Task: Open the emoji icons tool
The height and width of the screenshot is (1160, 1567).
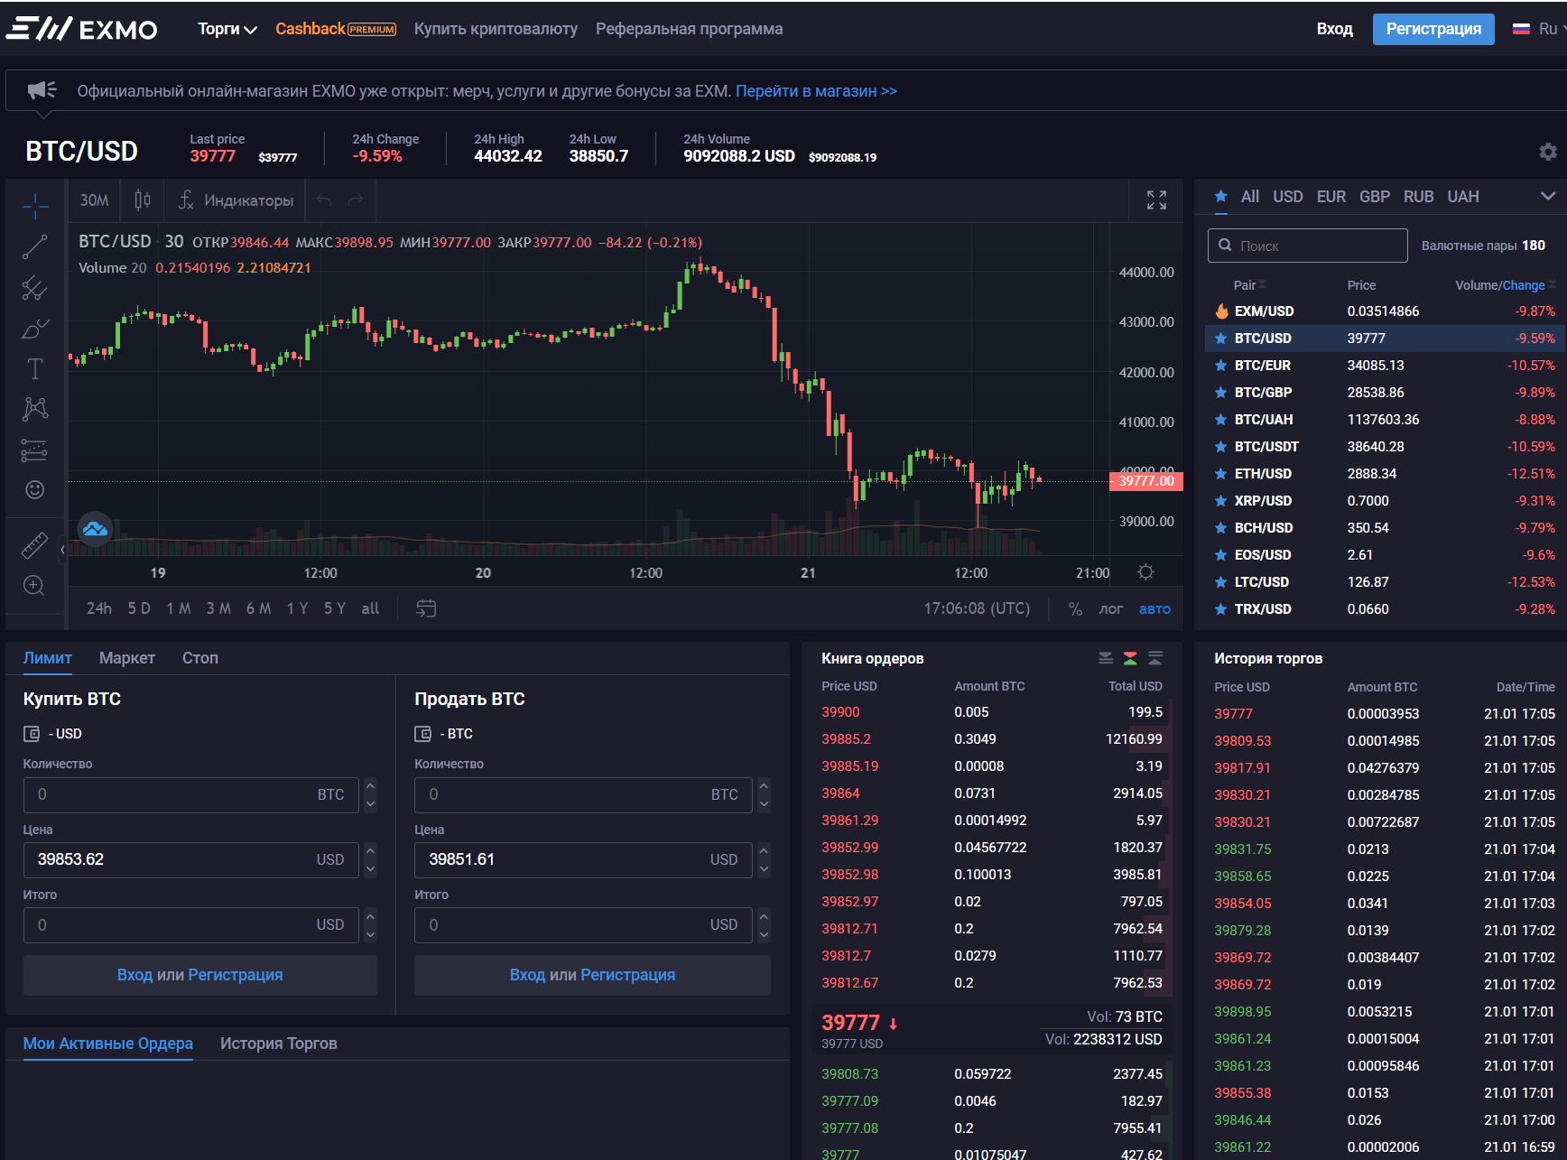Action: click(x=35, y=489)
